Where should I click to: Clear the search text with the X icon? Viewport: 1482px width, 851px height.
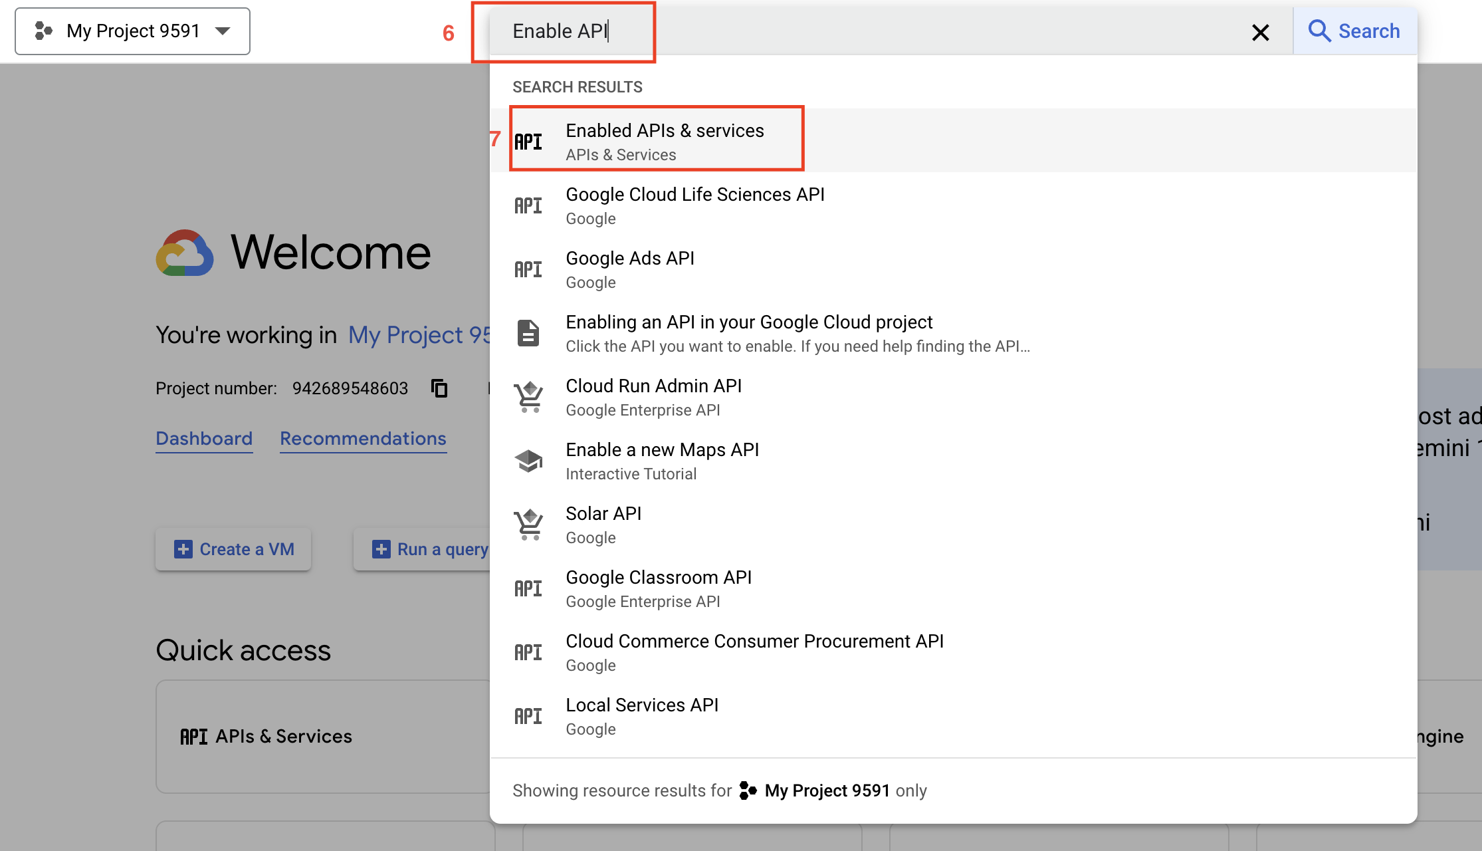pyautogui.click(x=1260, y=32)
